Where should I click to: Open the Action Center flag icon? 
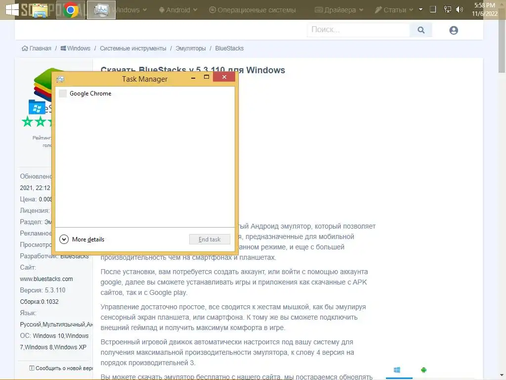[433, 9]
